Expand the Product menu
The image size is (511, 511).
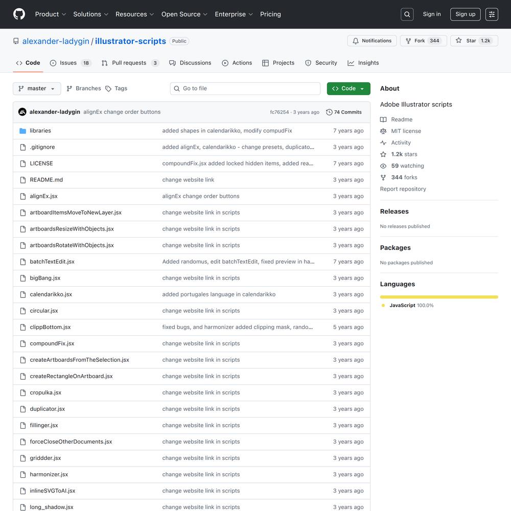point(51,14)
